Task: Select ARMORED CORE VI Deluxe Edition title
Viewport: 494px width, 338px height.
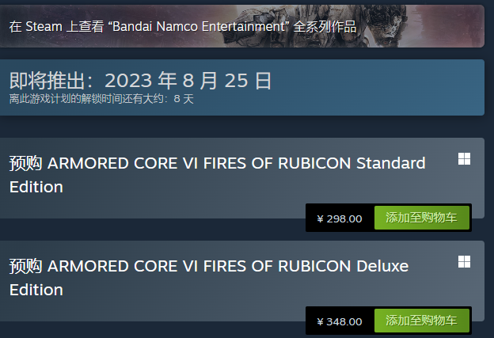Action: 209,278
